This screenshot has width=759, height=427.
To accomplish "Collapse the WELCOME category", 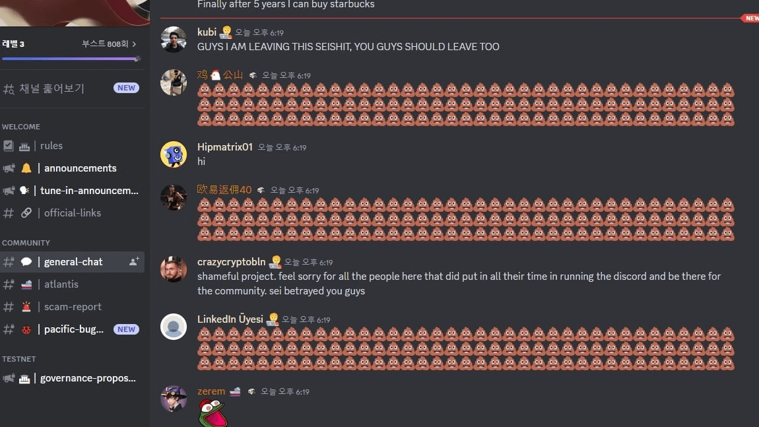I will pyautogui.click(x=21, y=126).
